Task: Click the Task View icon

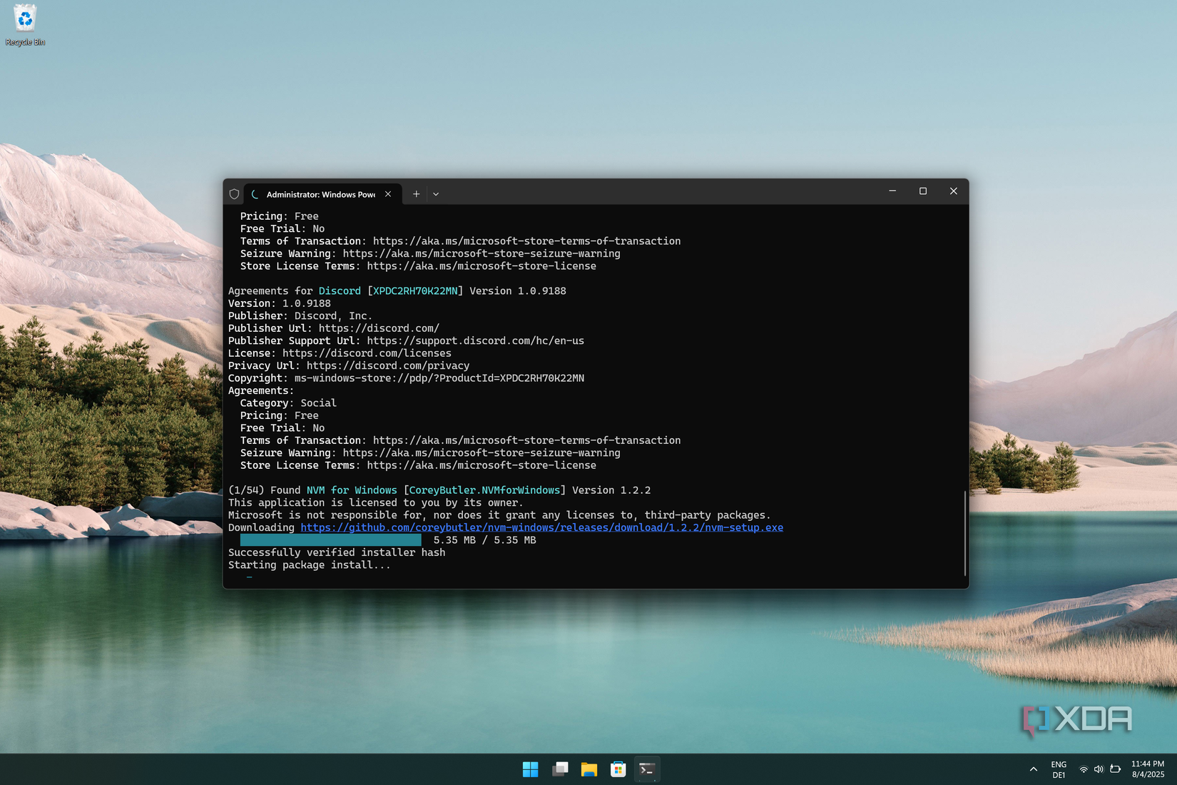Action: [559, 769]
